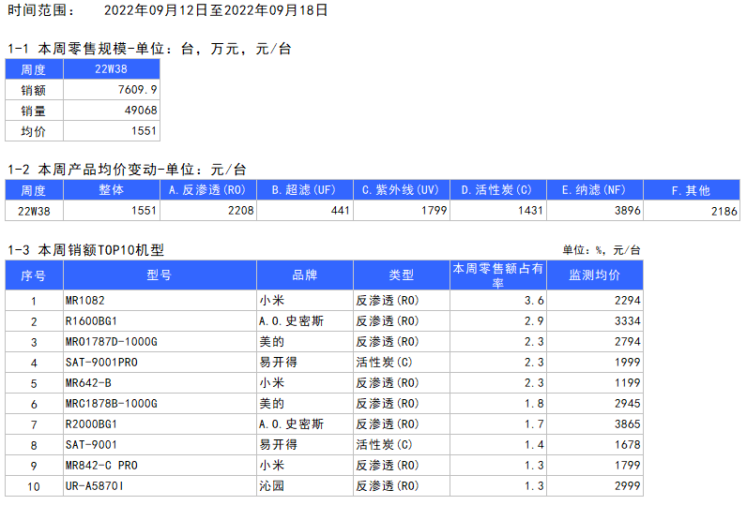Select model MR842-C PRO
Image resolution: width=747 pixels, height=505 pixels.
click(x=102, y=466)
